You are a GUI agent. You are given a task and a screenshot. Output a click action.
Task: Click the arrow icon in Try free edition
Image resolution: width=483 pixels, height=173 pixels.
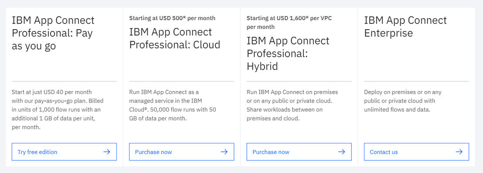106,152
